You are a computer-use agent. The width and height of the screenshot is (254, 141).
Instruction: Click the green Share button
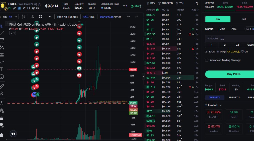tap(136, 6)
